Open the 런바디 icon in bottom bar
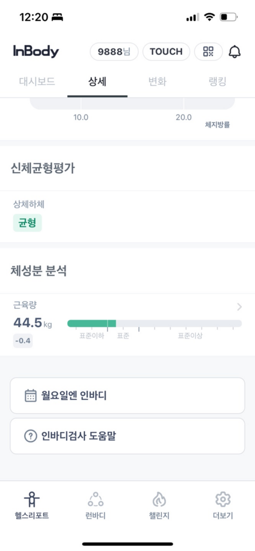This screenshot has height=551, width=255. [96, 499]
